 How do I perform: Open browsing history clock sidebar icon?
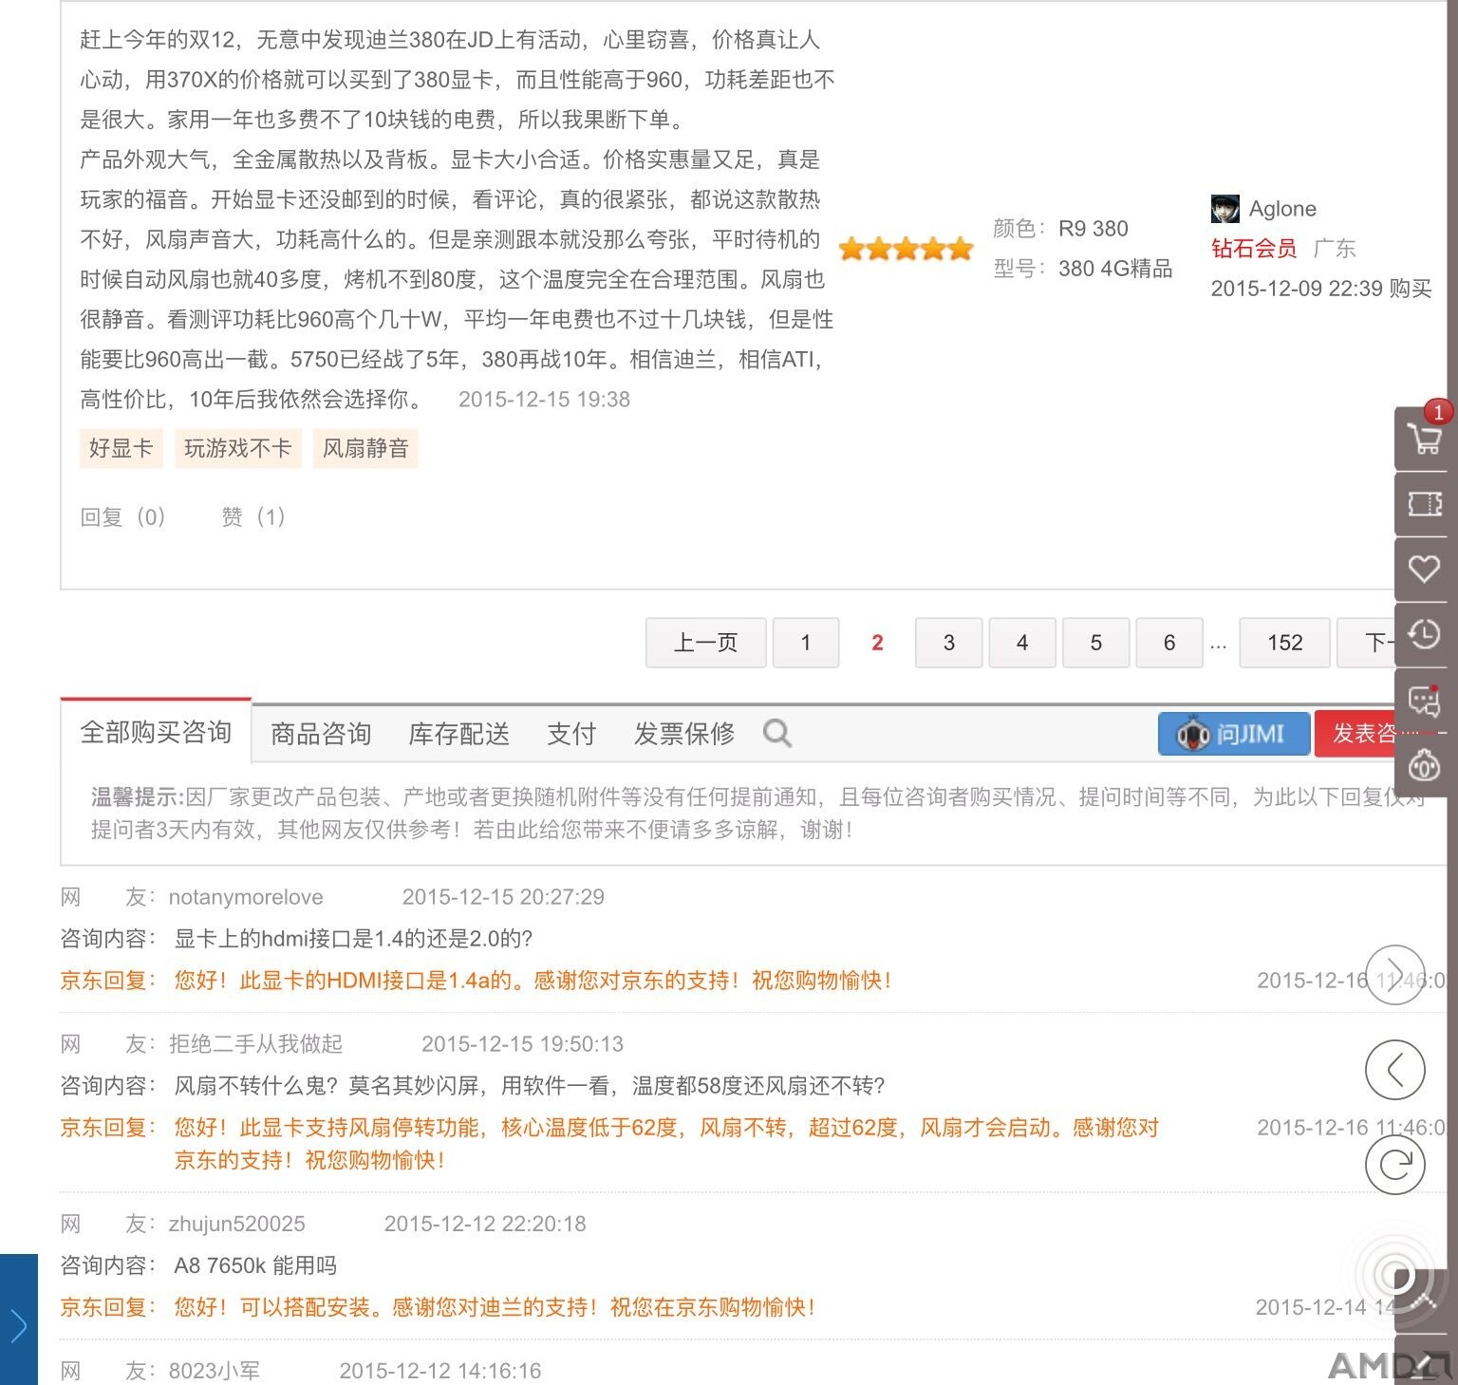click(1425, 634)
